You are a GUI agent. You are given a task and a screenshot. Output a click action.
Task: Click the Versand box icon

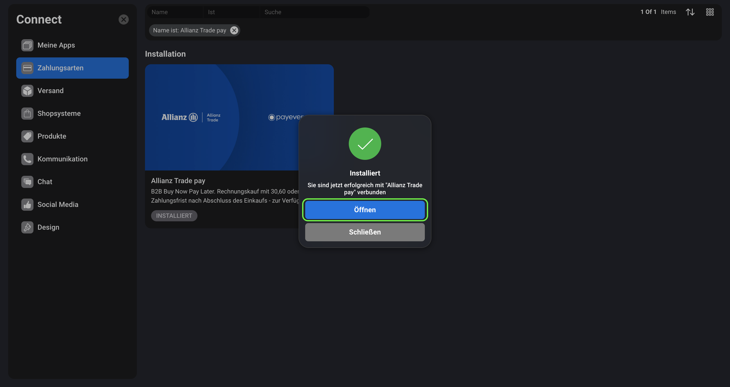pyautogui.click(x=27, y=91)
